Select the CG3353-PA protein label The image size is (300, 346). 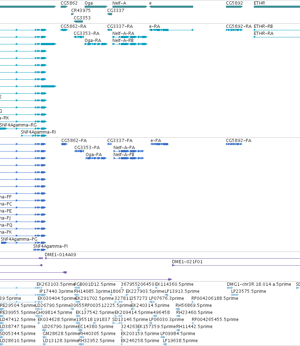point(87,148)
